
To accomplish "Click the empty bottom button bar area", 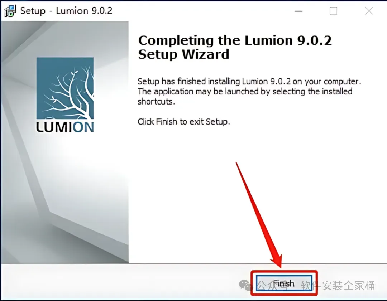I will (x=123, y=282).
